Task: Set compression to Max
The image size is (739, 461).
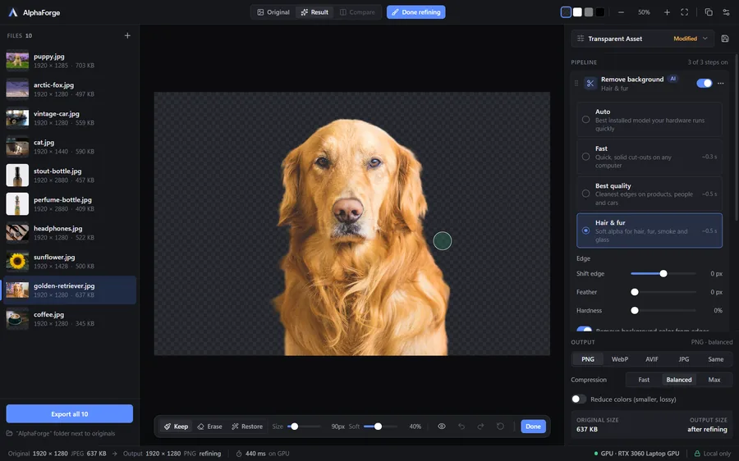Action: 714,380
